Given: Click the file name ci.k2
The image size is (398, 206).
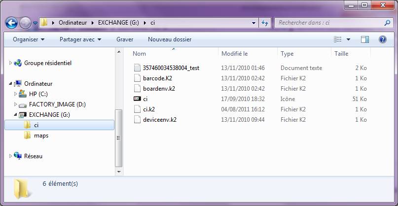Looking at the screenshot, I should 149,109.
